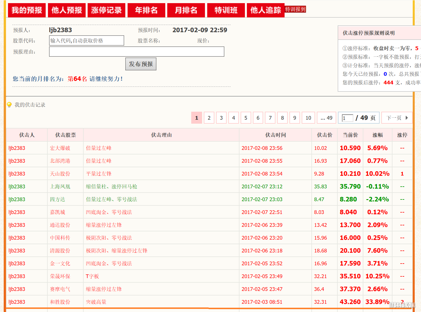Click the 伏击时间 column header
The image size is (421, 312).
(x=276, y=135)
